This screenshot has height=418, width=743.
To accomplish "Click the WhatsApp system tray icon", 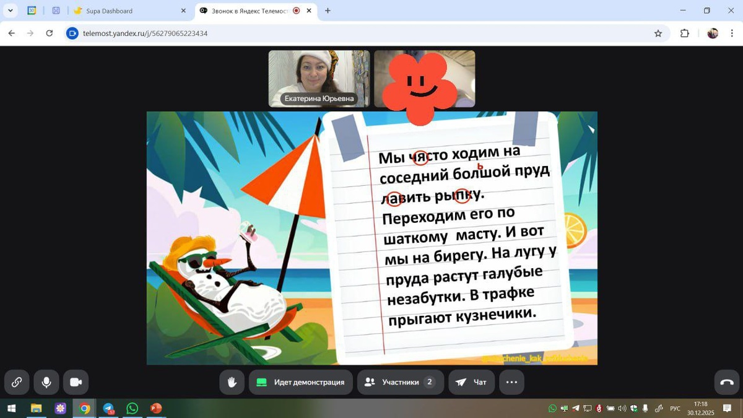I will (552, 409).
